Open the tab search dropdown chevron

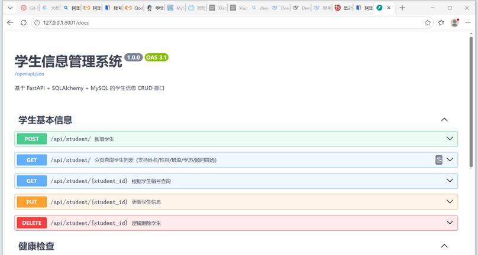click(10, 8)
